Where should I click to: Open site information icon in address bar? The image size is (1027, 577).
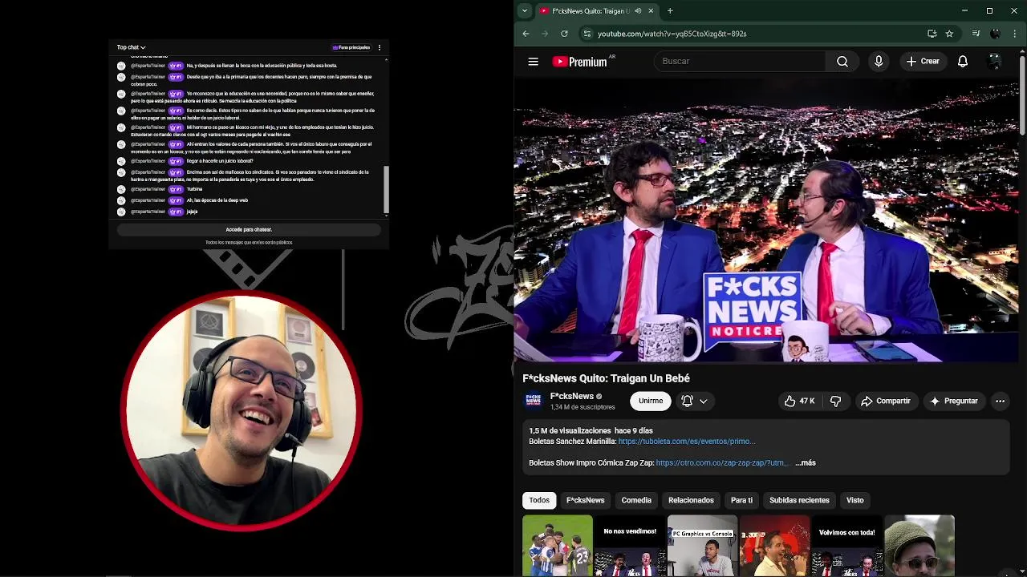pyautogui.click(x=587, y=34)
